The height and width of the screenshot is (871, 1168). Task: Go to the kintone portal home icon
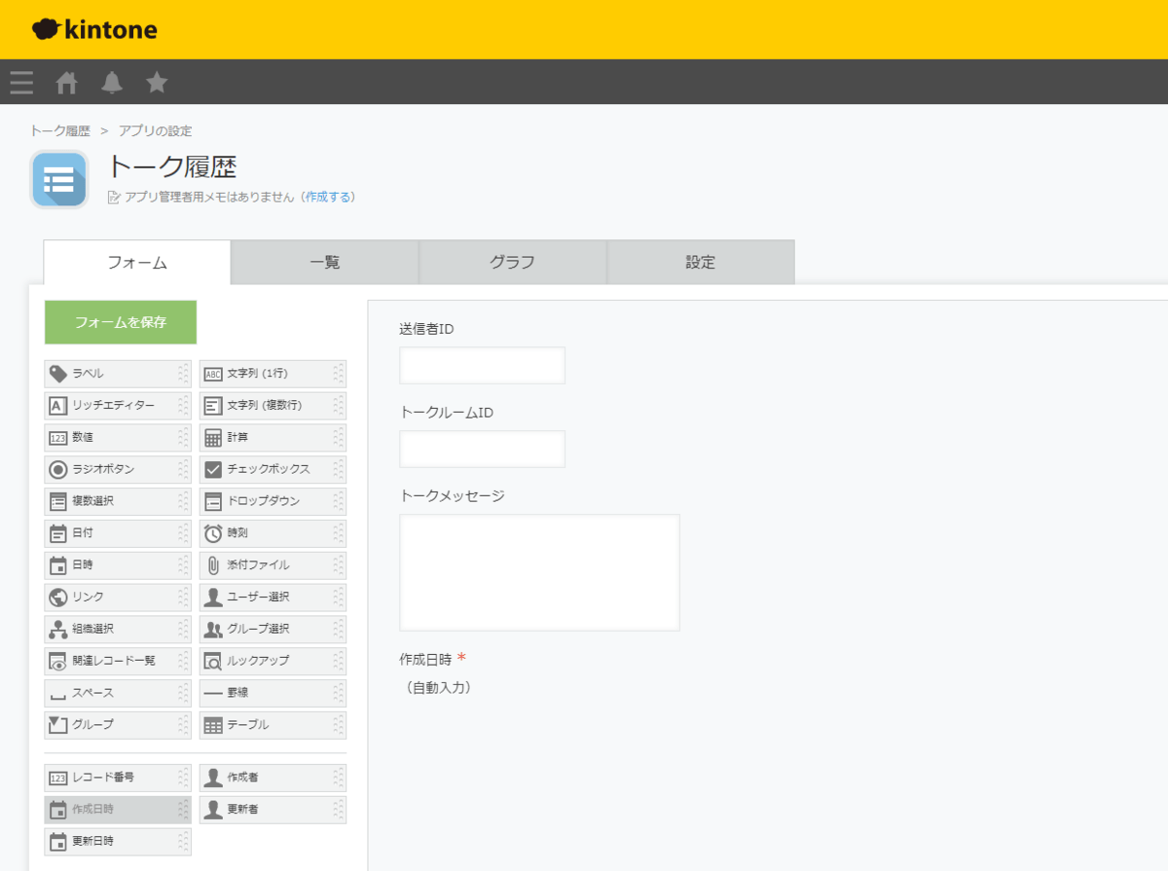[66, 82]
